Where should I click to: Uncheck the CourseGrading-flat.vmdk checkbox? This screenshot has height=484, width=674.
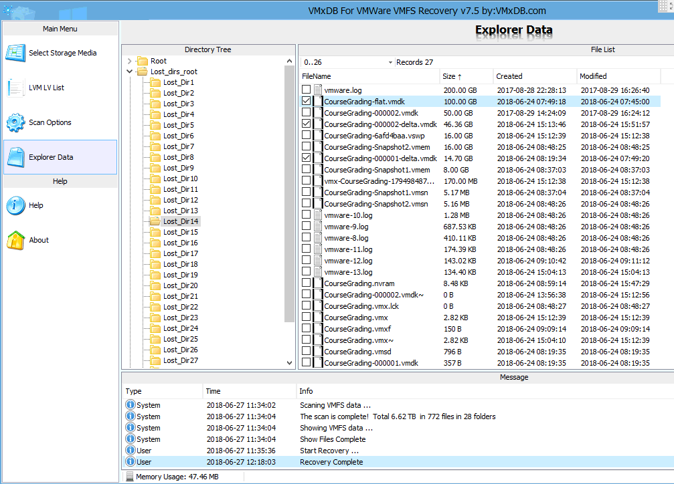[306, 102]
